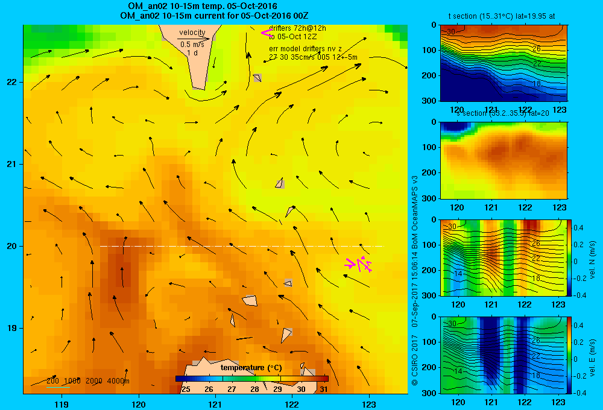The width and height of the screenshot is (603, 410).
Task: Click the "t section (15..31°C) lat=19.95" panel title
Action: (502, 16)
